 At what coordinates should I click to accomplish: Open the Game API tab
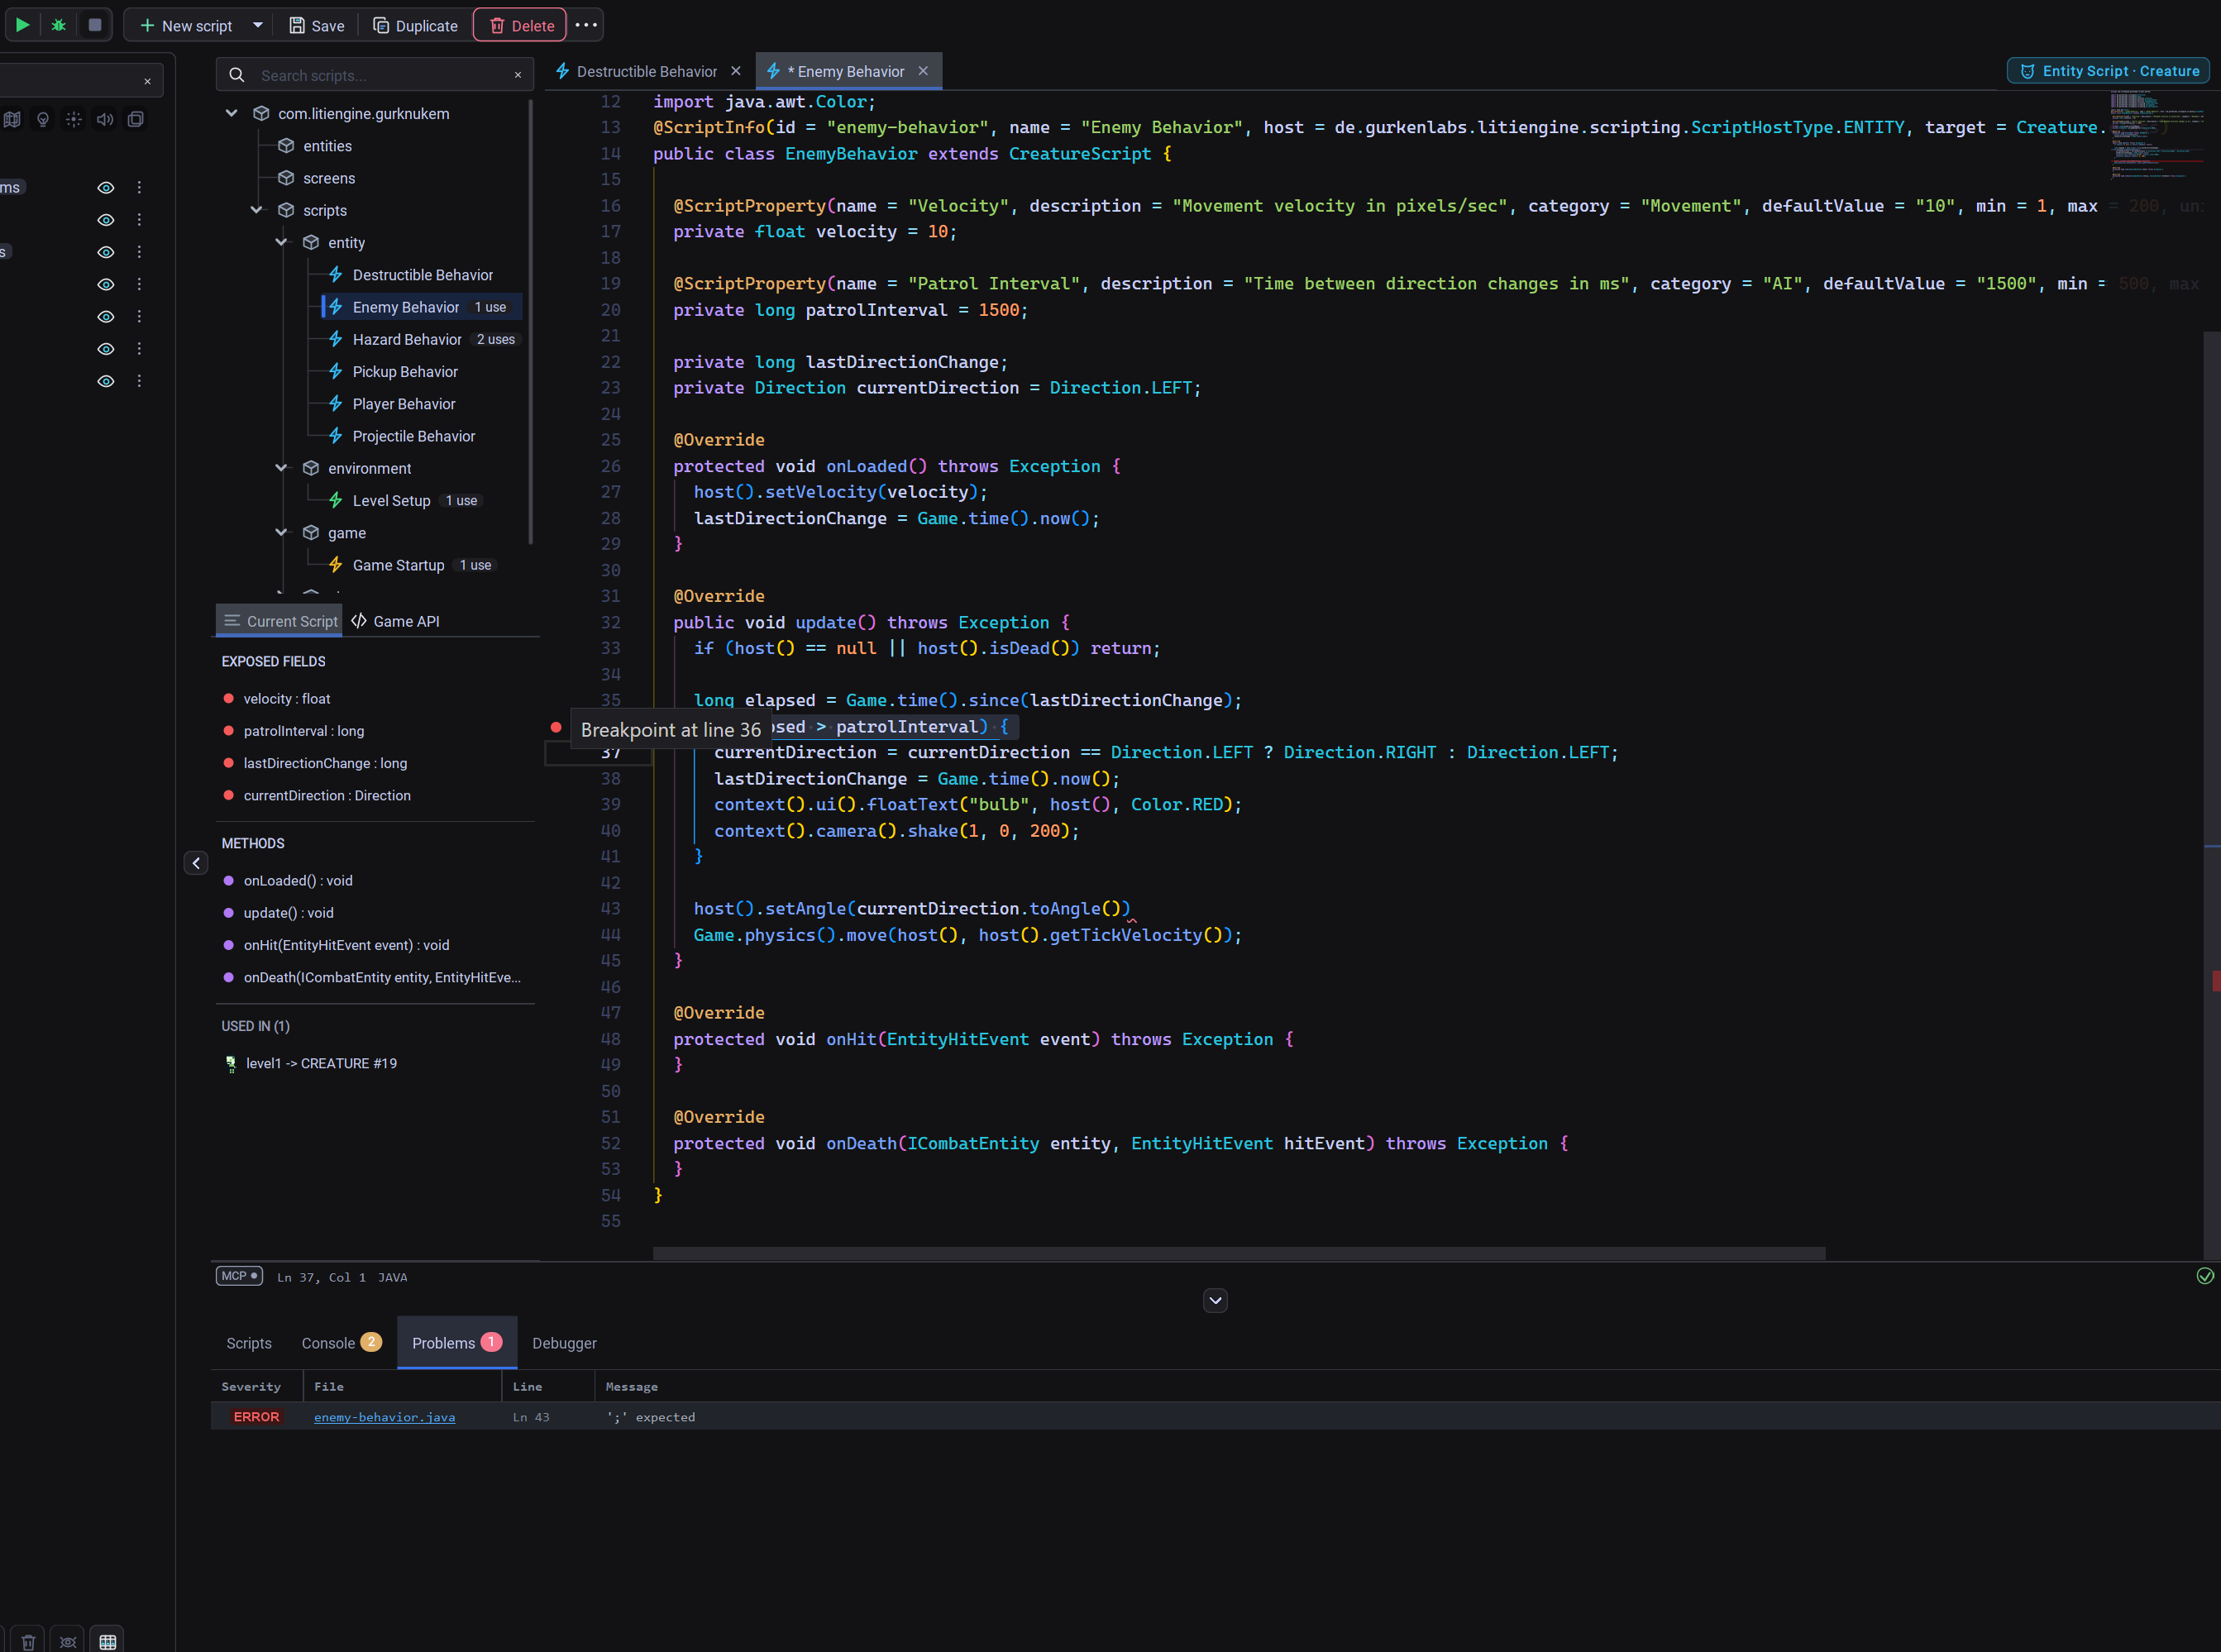tap(396, 621)
